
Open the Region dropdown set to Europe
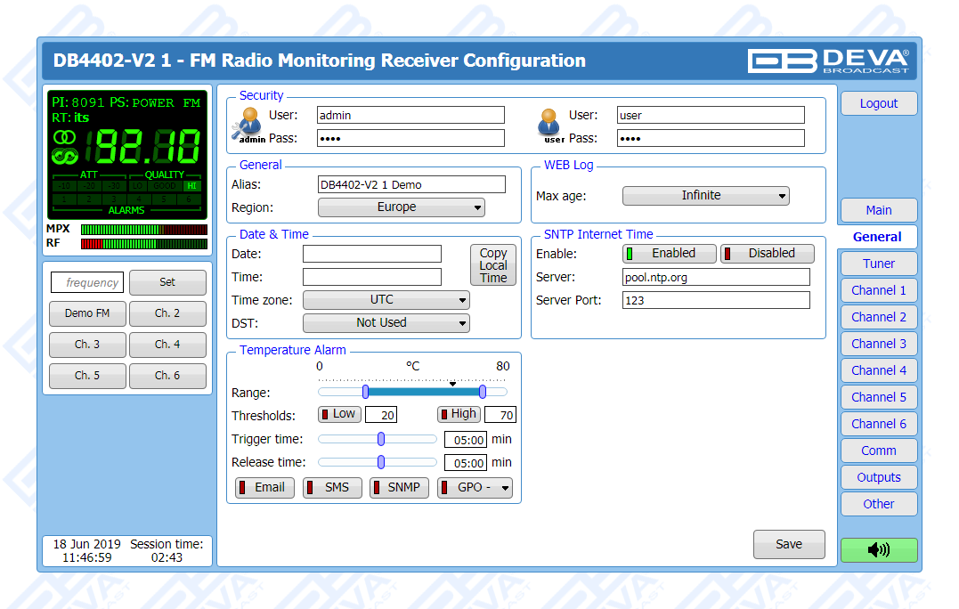click(x=401, y=207)
